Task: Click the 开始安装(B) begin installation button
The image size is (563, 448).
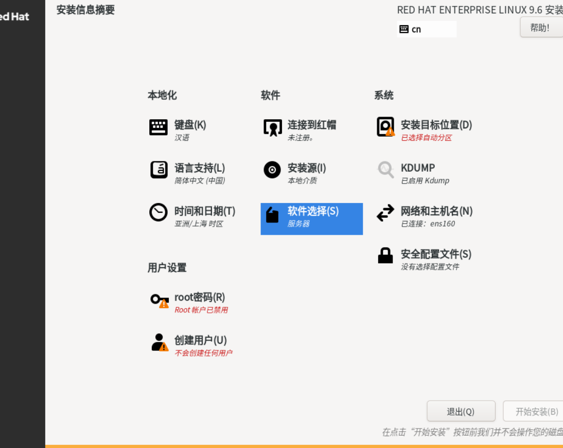Action: point(533,411)
